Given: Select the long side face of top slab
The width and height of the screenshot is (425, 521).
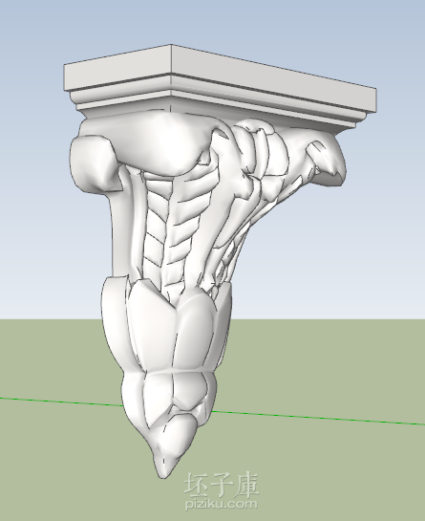Looking at the screenshot, I should pos(274,79).
